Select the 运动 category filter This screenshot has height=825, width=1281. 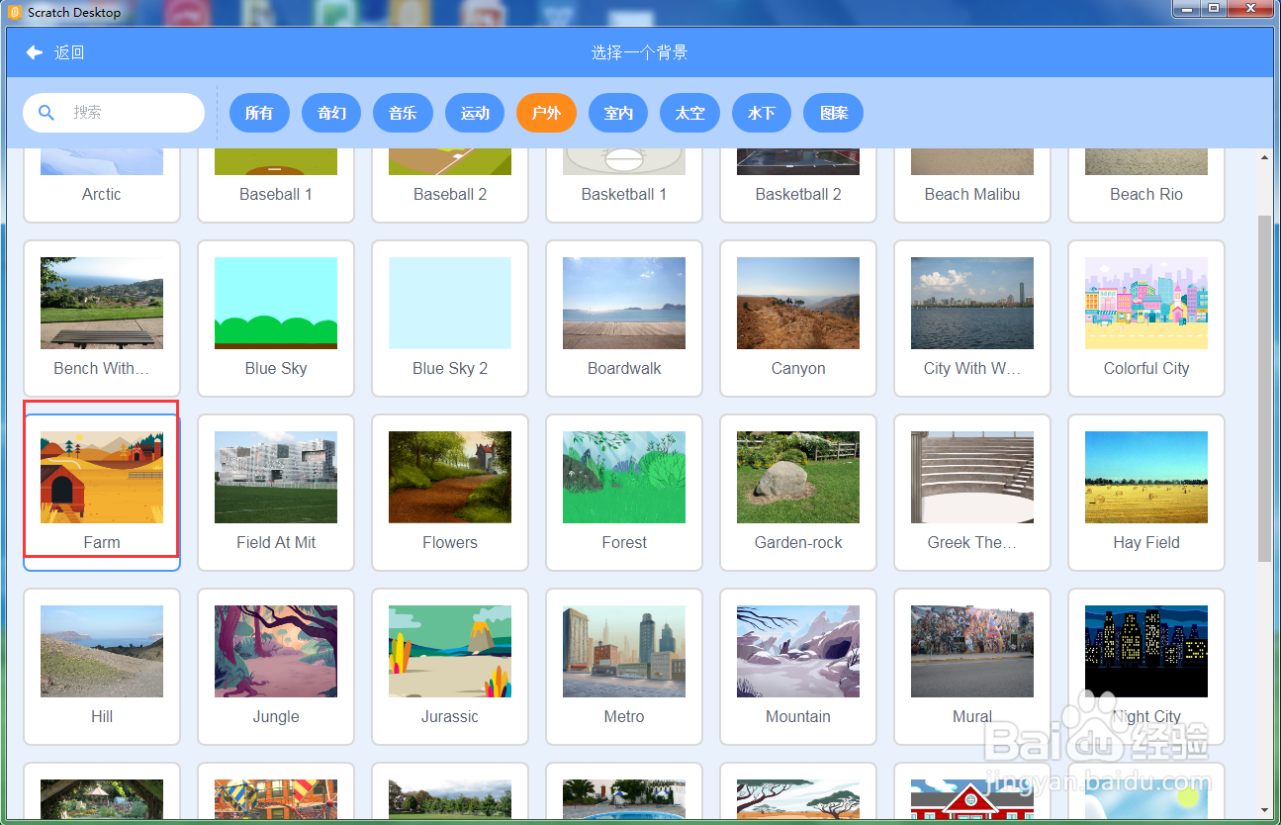point(475,113)
